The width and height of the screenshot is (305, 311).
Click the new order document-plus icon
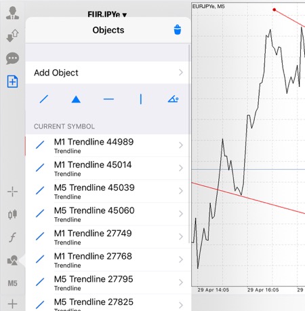click(x=12, y=81)
